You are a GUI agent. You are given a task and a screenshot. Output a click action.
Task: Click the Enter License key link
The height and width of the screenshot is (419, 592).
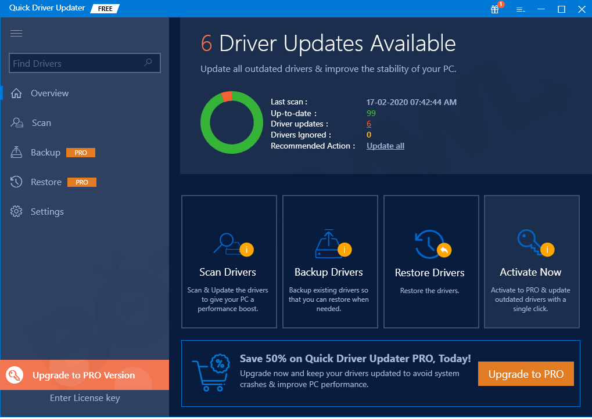(x=85, y=398)
